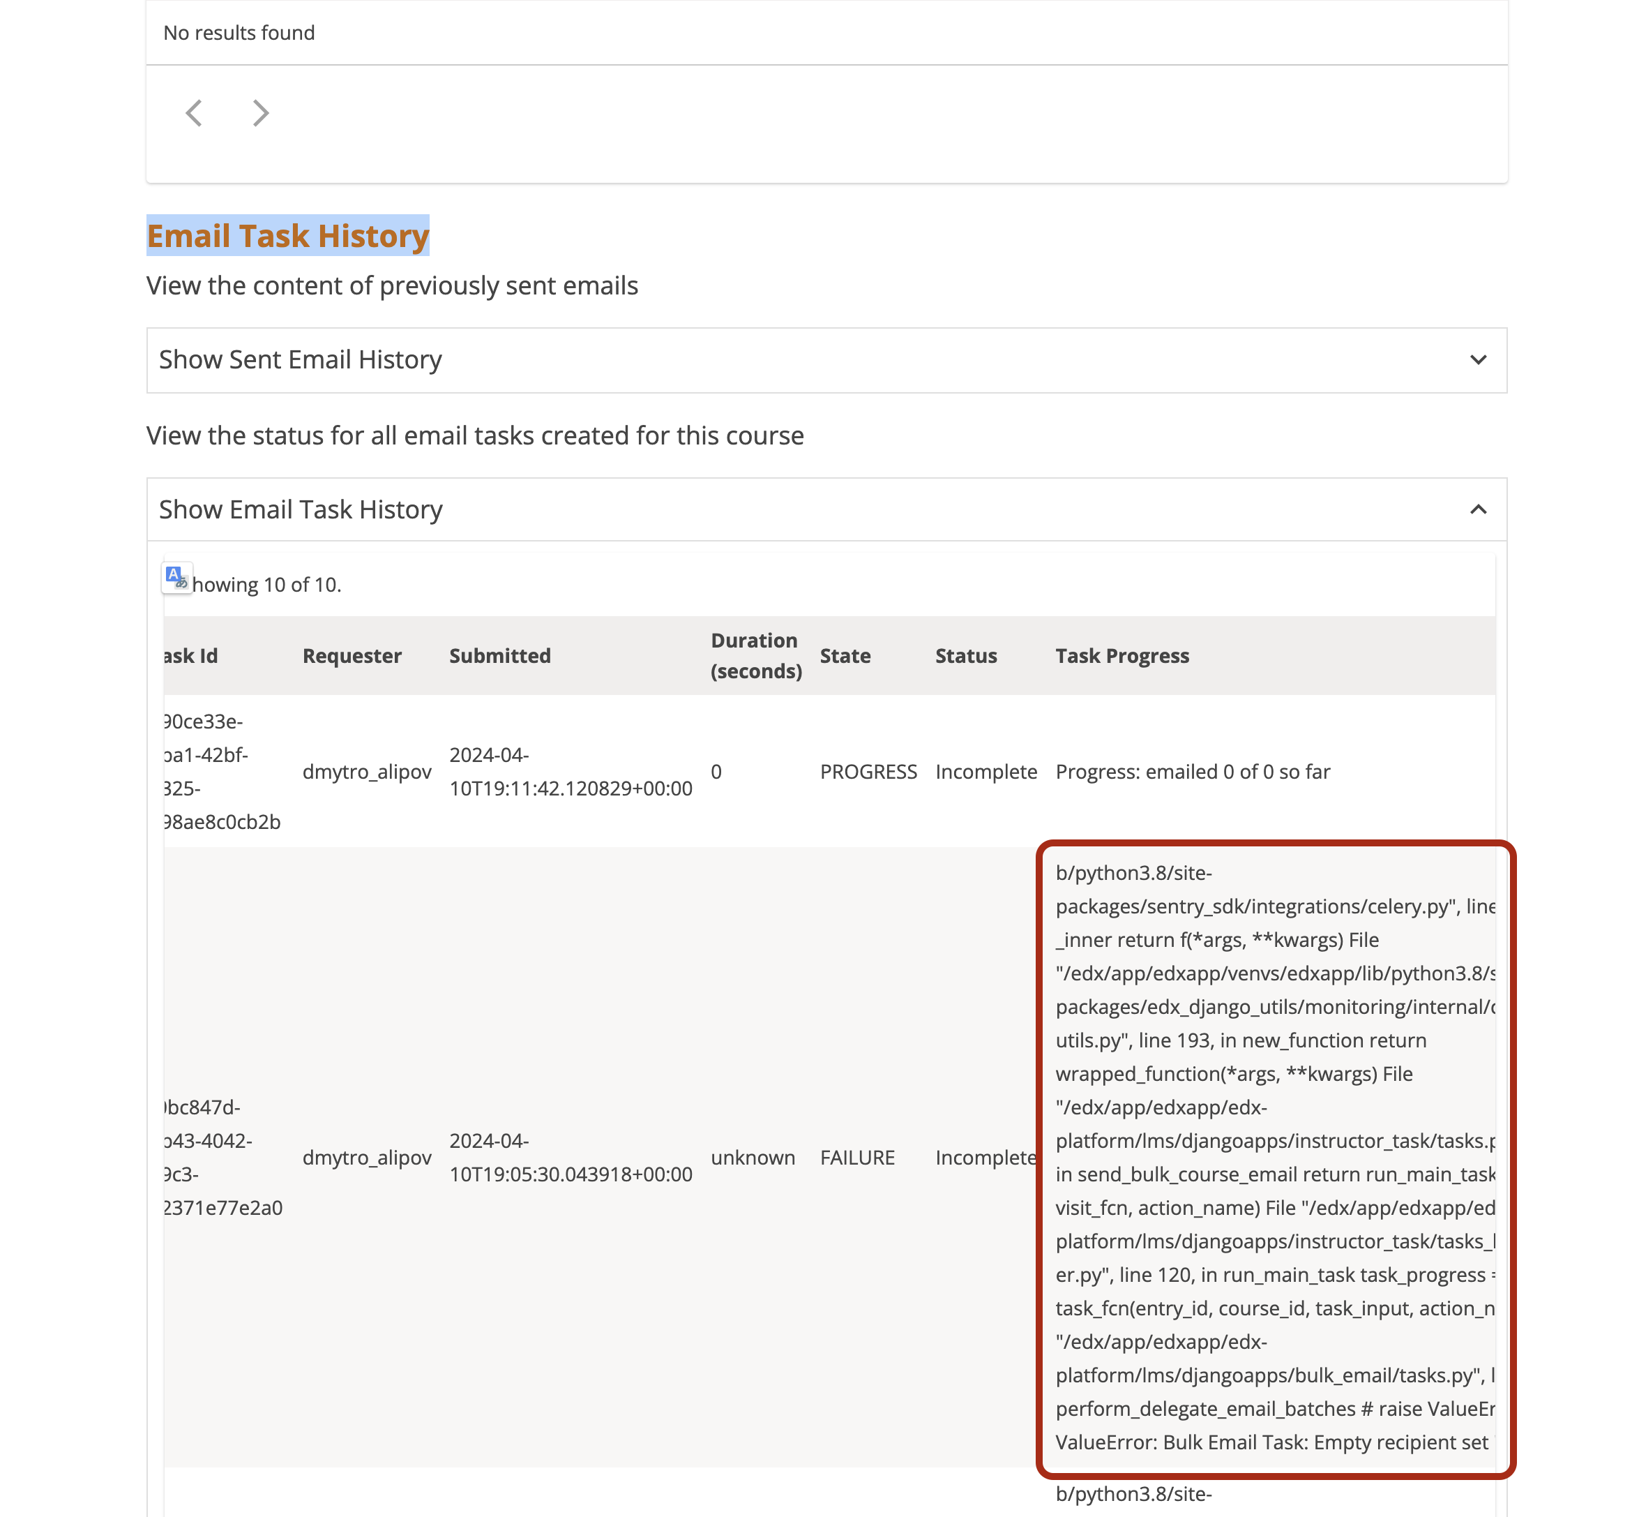
Task: Collapse the Show Email Task History panel
Action: tap(300, 510)
